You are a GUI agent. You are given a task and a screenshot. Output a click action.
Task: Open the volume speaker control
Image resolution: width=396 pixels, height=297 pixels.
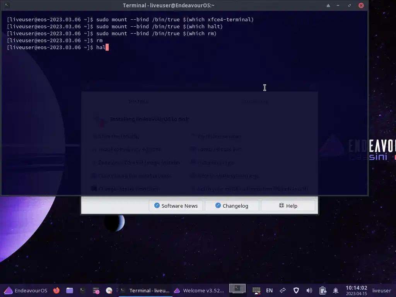(309, 291)
